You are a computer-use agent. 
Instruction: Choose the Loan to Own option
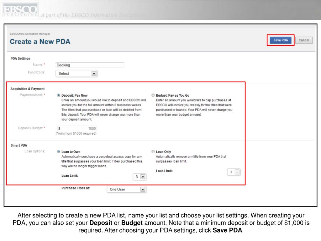coord(59,152)
